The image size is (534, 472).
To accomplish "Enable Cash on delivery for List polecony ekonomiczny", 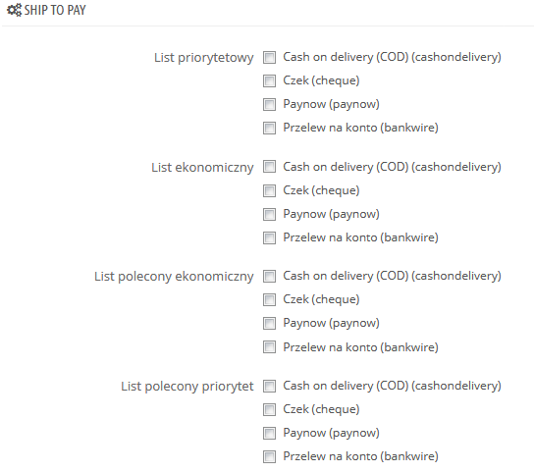I will pos(269,276).
